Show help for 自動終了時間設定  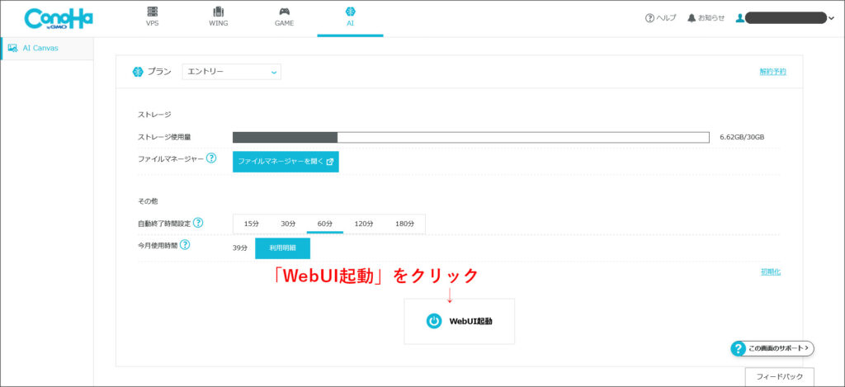pos(198,223)
